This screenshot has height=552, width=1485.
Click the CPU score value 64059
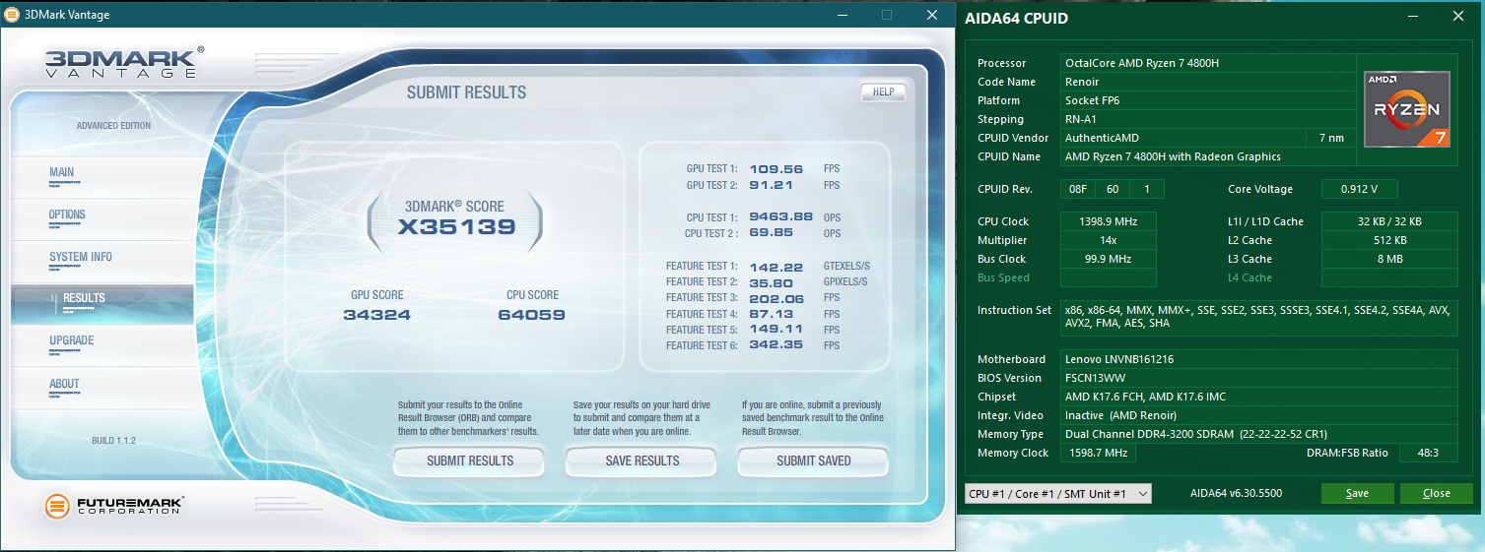(531, 315)
